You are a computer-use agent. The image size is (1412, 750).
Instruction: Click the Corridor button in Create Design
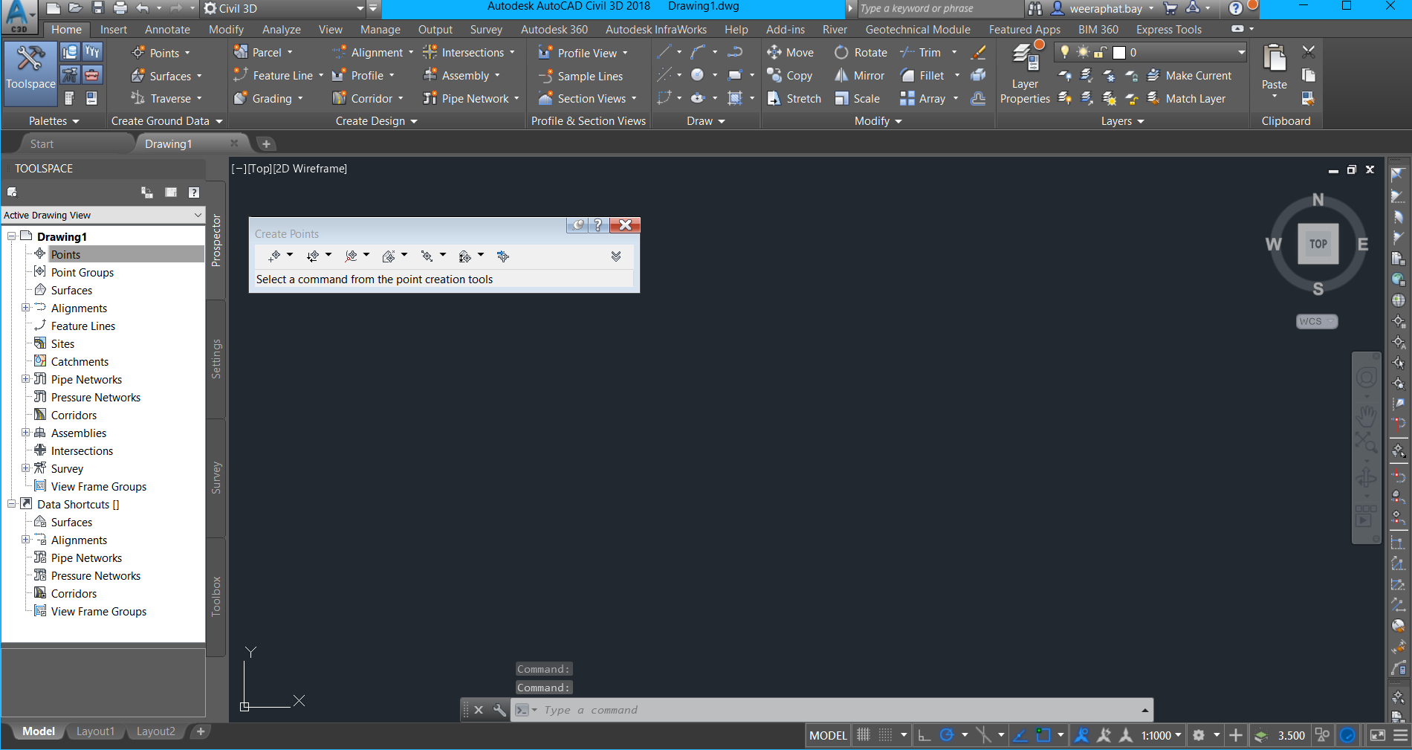(367, 99)
